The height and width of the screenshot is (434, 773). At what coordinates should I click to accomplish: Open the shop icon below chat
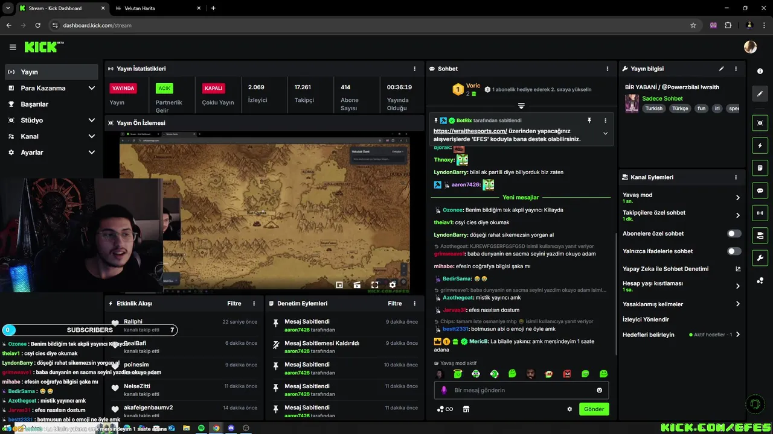pyautogui.click(x=466, y=409)
